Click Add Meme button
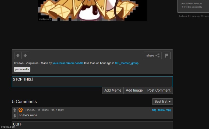The width and height of the screenshot is (209, 129). point(113,90)
